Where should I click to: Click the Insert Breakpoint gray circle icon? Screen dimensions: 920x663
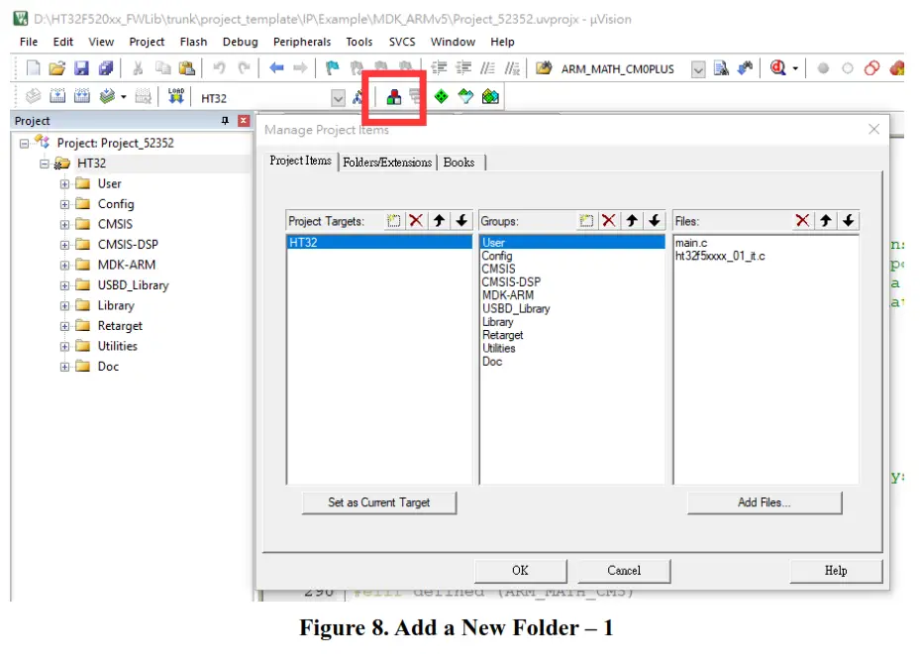click(823, 68)
